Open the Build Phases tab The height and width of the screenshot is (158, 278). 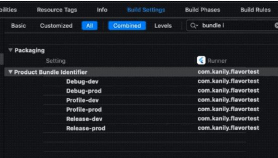tap(203, 10)
